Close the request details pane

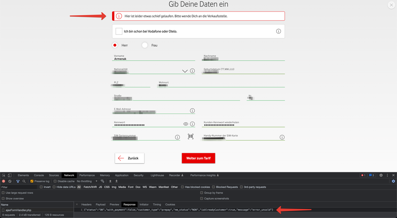point(77,204)
